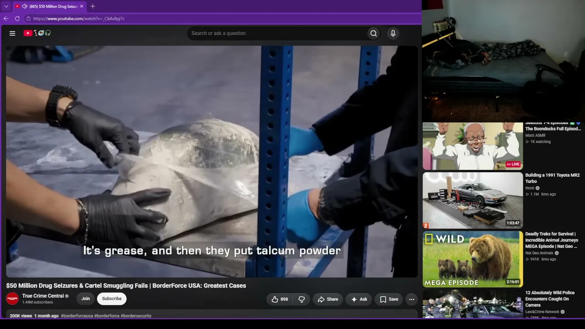
Task: Open True Crime Central channel avatar
Action: click(12, 299)
